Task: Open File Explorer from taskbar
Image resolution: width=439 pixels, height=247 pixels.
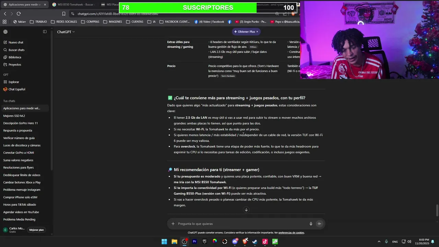Action: pyautogui.click(x=174, y=242)
